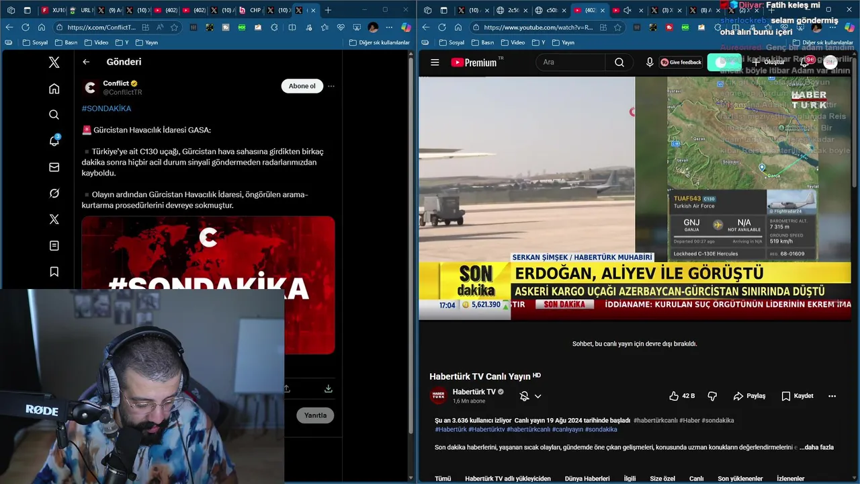Open left browser settings and more menu
Viewport: 860px width, 484px height.
coord(390,28)
